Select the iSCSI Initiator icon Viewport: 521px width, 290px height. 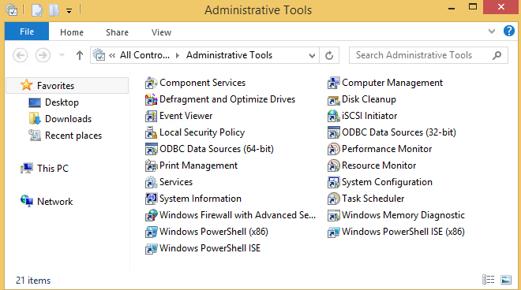point(333,116)
